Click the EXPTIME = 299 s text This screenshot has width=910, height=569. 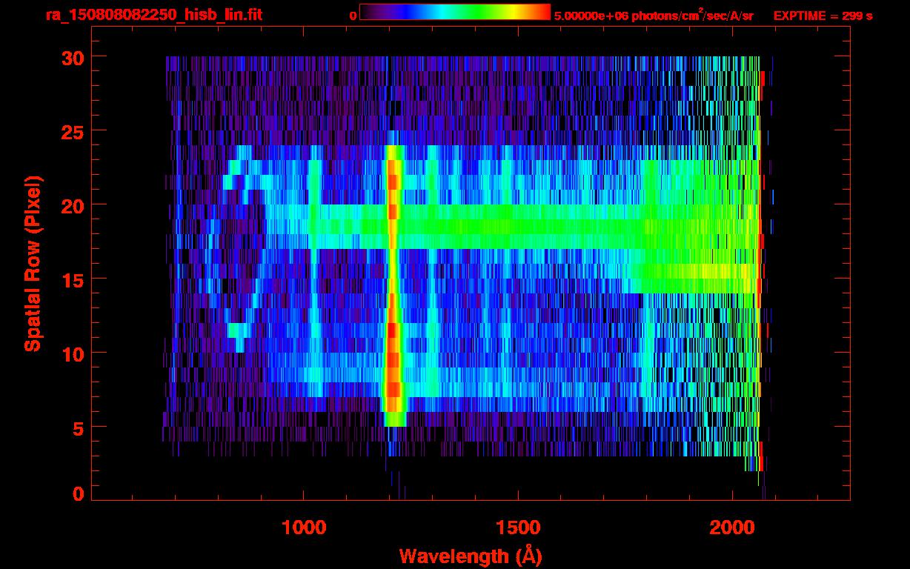click(x=823, y=16)
